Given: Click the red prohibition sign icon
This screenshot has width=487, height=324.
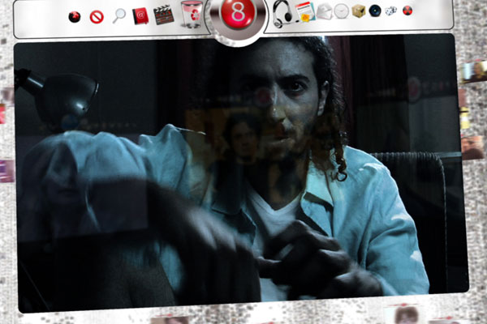Looking at the screenshot, I should click(97, 15).
